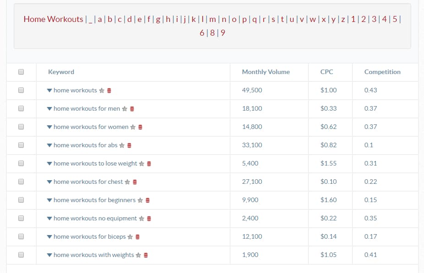Click red stack icon beside 'home workouts no equipment'
Screen dimensions: 424x273
click(x=149, y=219)
